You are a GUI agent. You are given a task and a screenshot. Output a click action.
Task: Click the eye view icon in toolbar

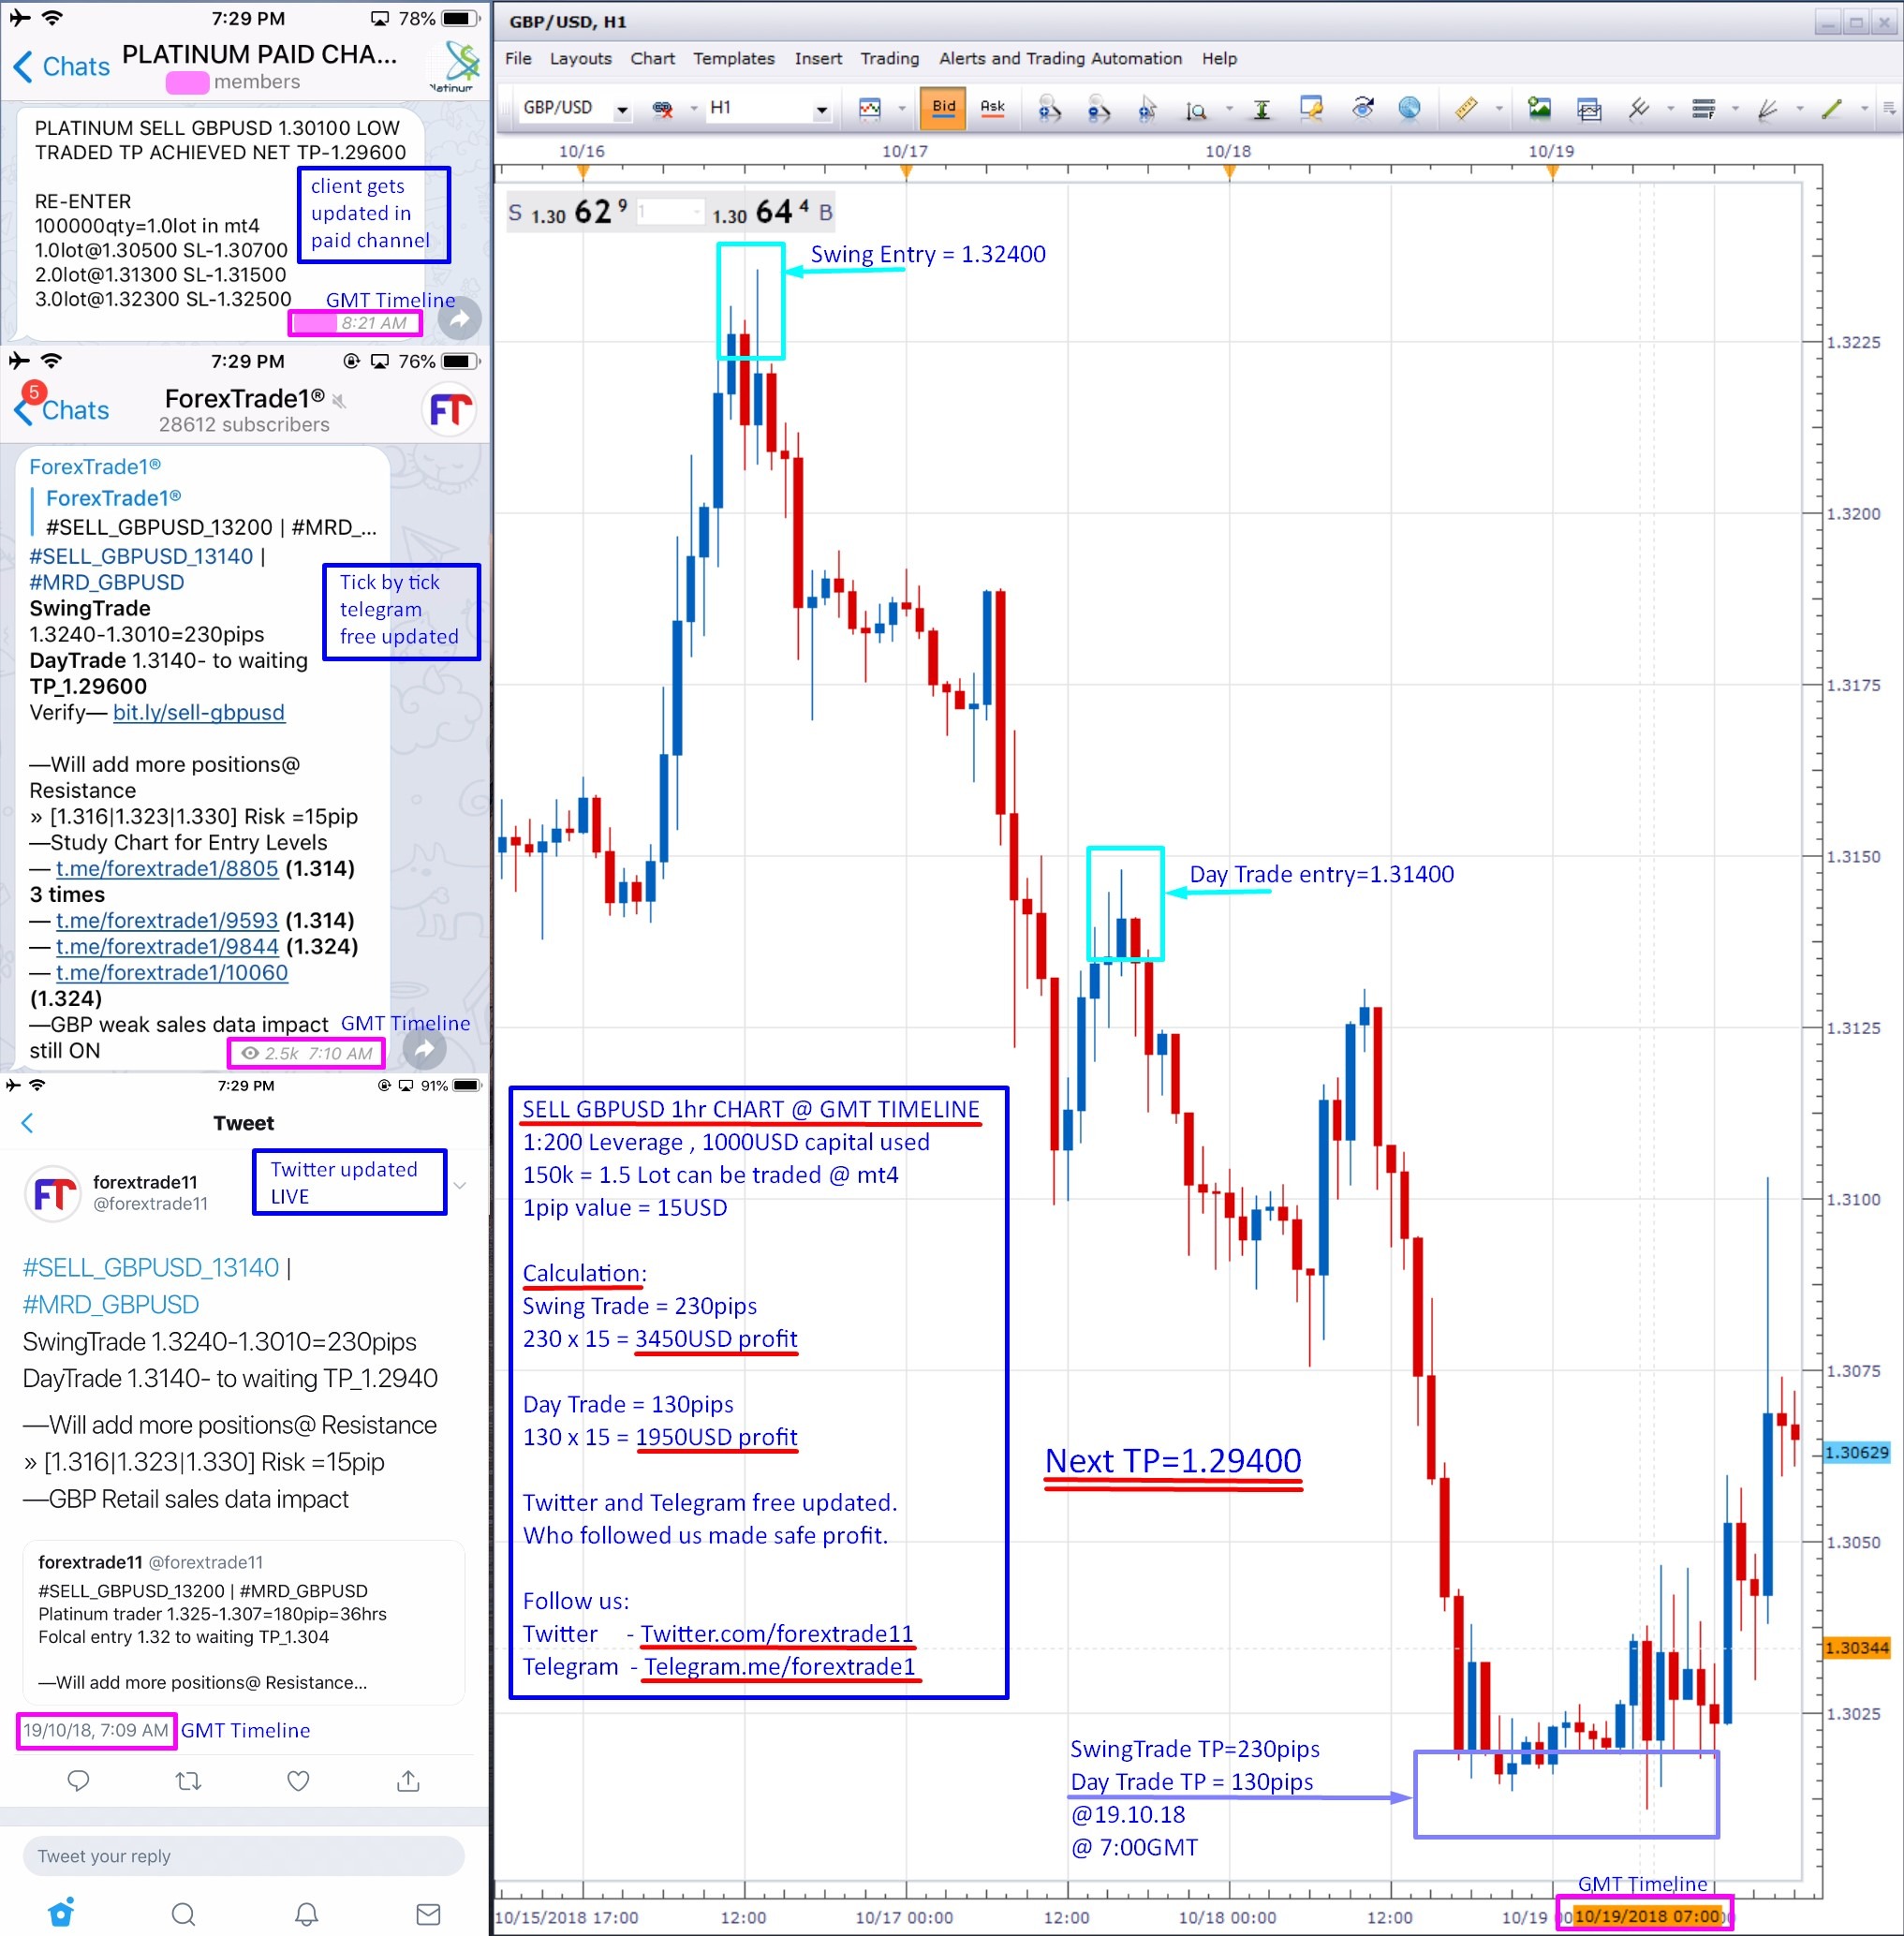click(x=1362, y=108)
